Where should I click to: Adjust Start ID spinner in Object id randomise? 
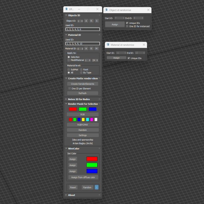coord(124,18)
